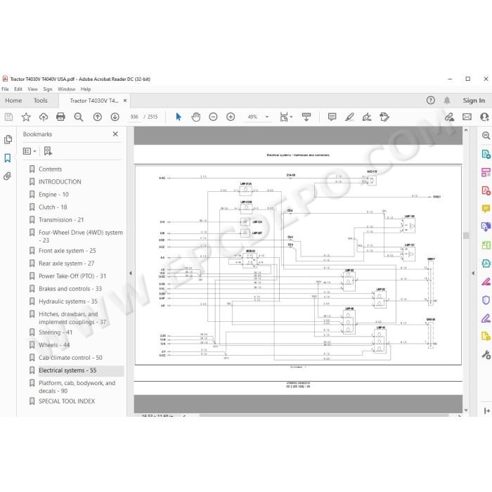Click the zoom in plus icon
This screenshot has height=492, width=492.
click(231, 117)
